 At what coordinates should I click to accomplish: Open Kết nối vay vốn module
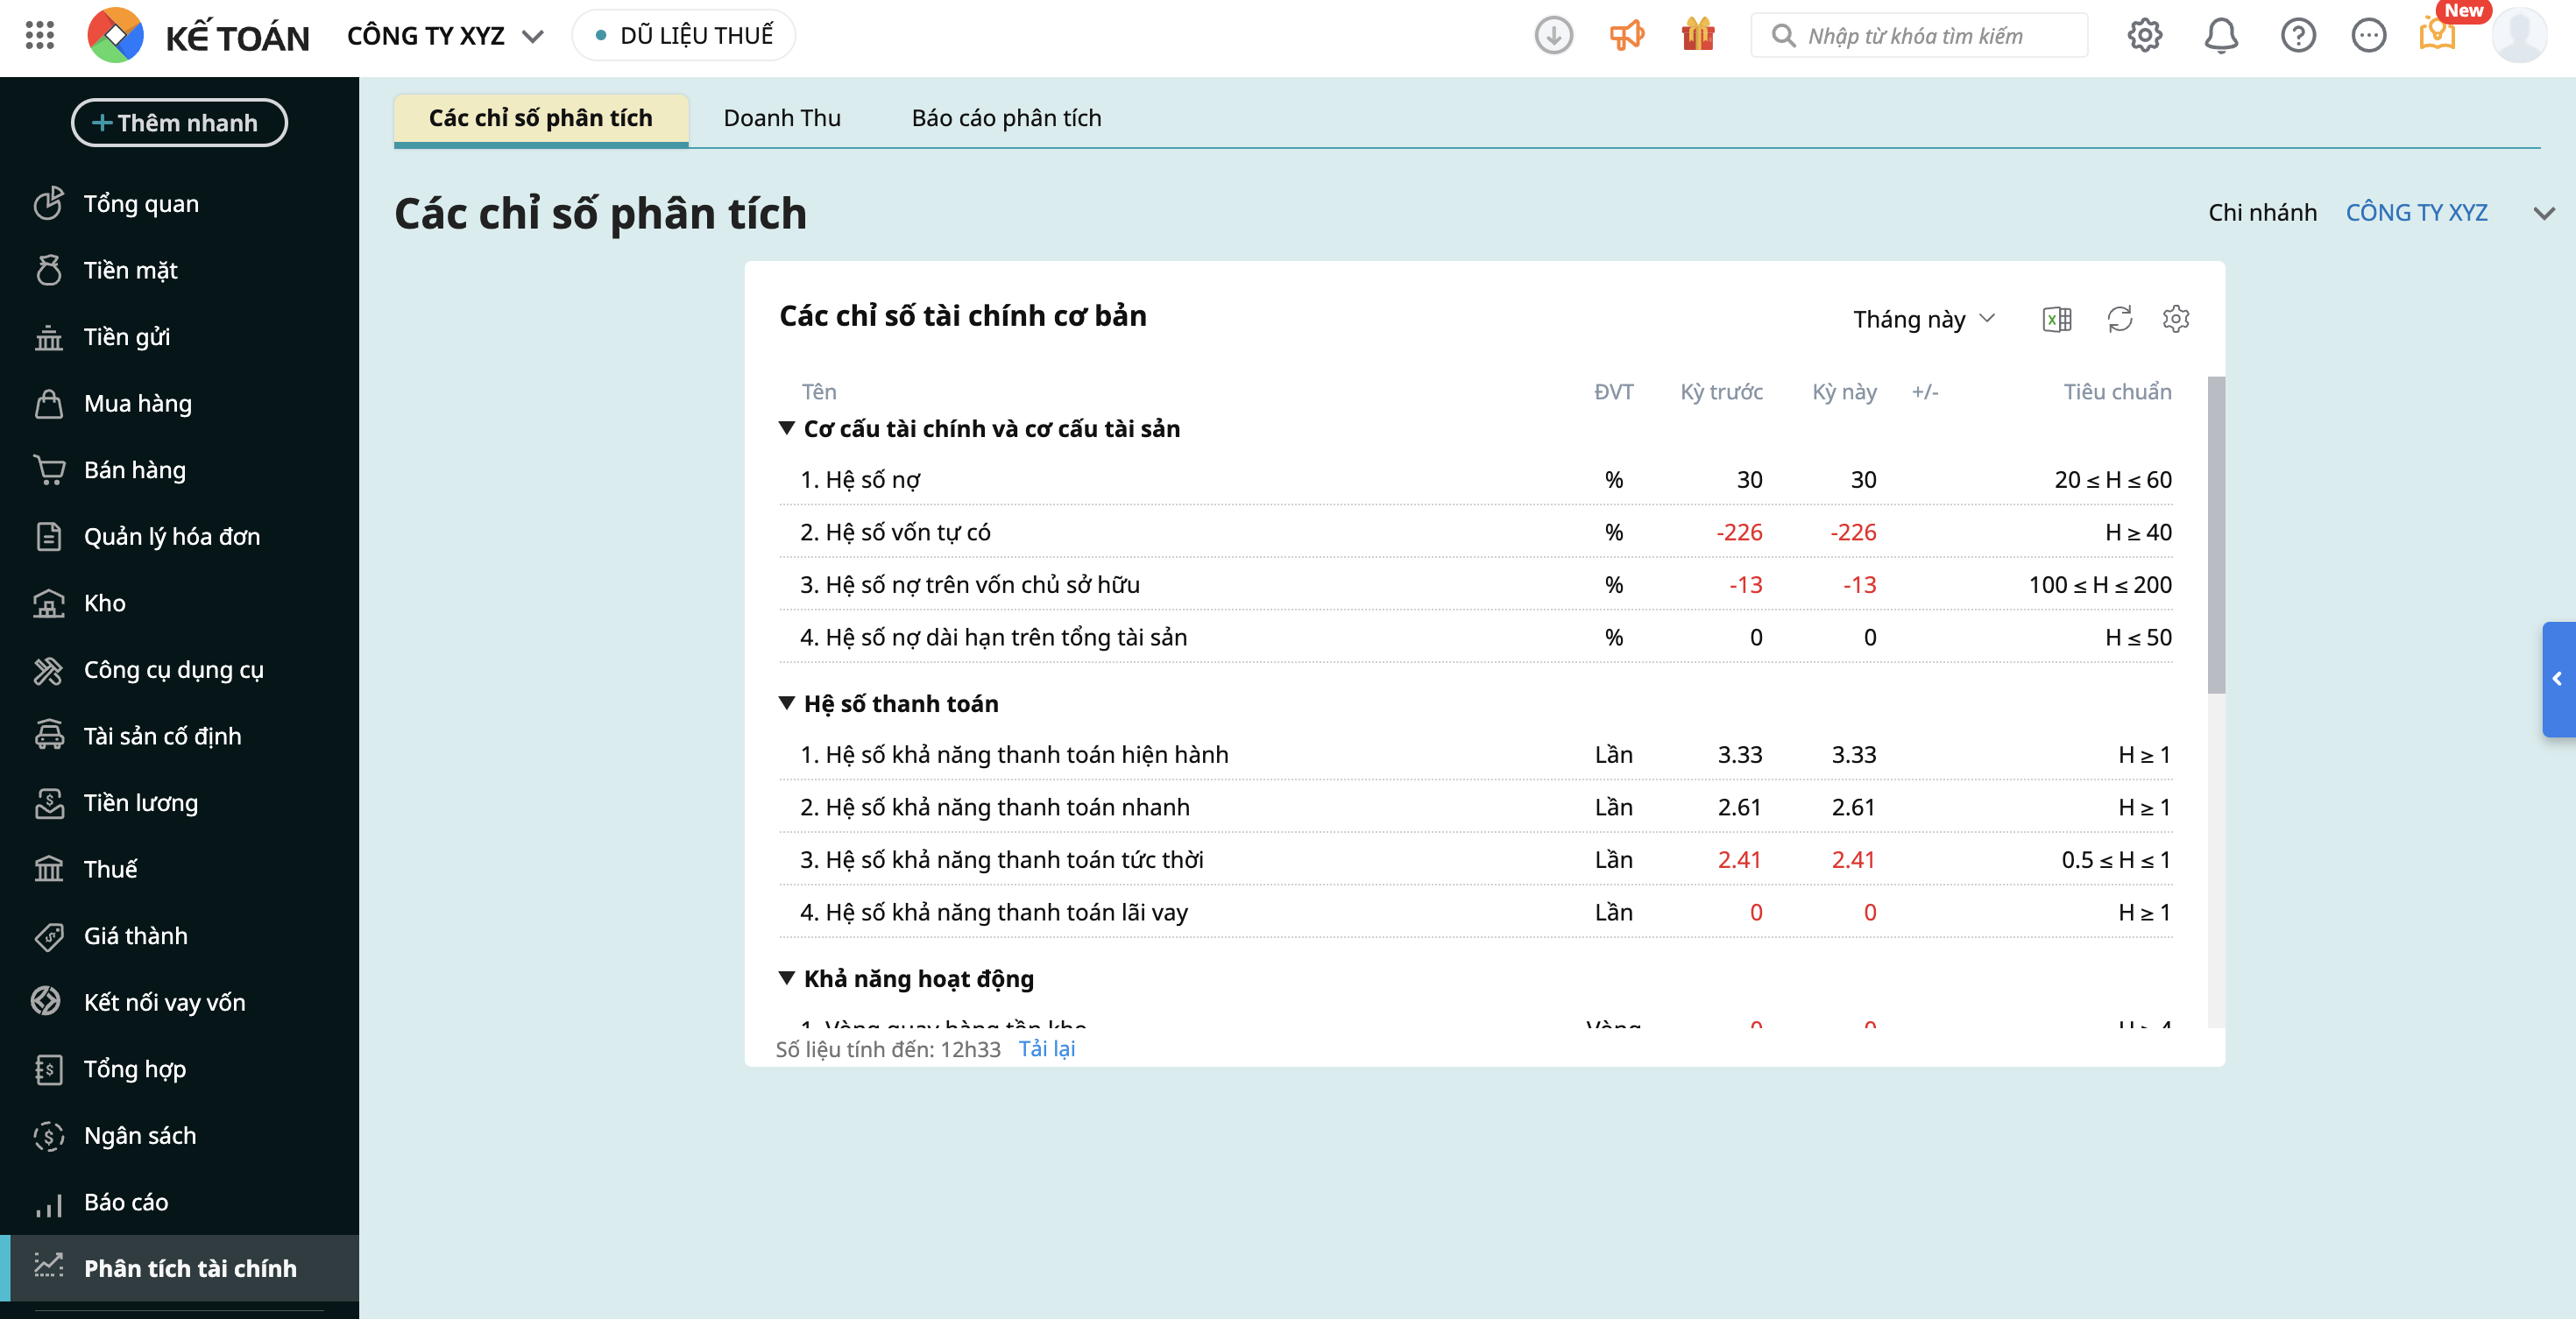click(180, 1002)
